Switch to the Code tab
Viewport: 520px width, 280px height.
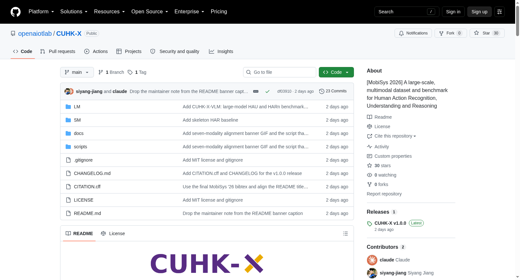coord(23,51)
